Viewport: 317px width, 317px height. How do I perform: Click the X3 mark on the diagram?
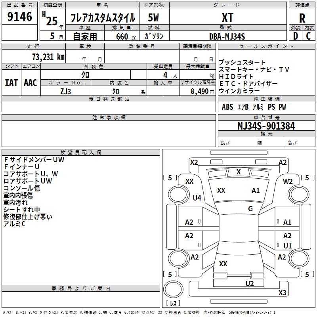[x=282, y=292]
